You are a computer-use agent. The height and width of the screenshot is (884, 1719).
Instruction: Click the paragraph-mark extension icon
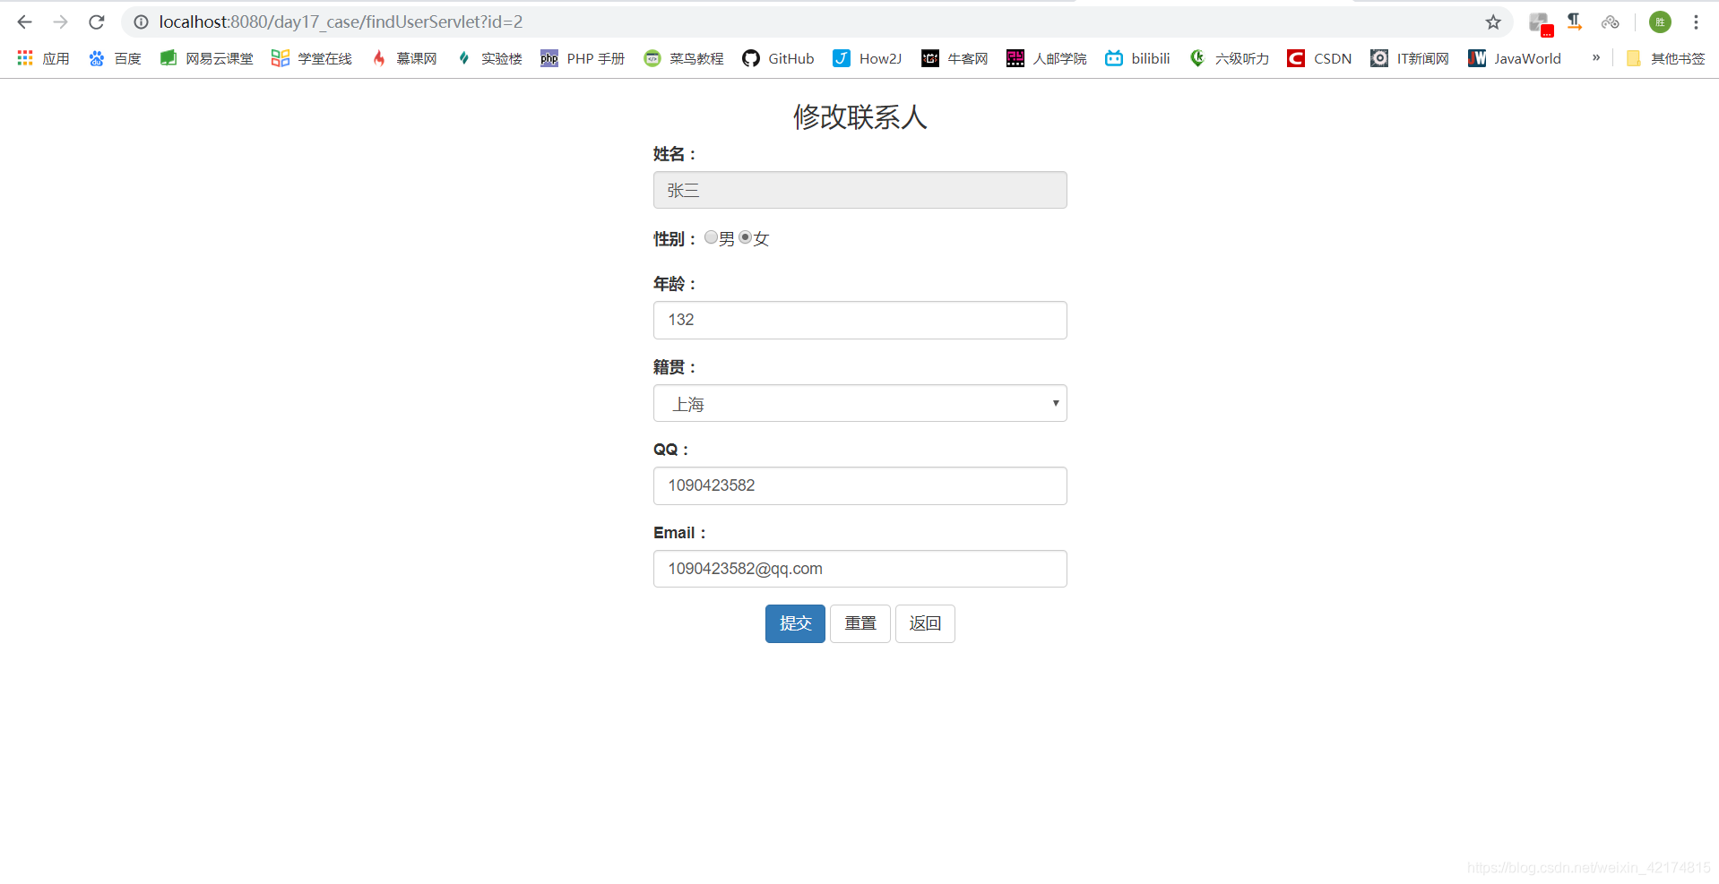pyautogui.click(x=1575, y=21)
